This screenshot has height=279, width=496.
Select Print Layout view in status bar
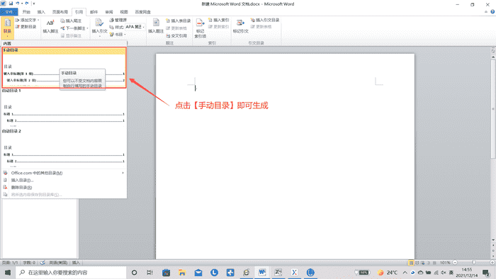coord(411,263)
